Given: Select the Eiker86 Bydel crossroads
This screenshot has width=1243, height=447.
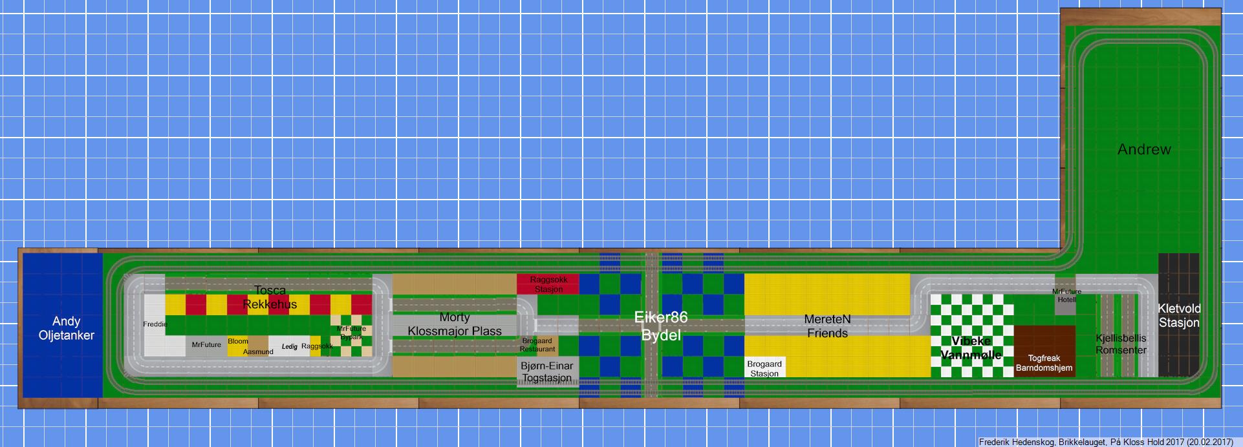Looking at the screenshot, I should pos(661,326).
